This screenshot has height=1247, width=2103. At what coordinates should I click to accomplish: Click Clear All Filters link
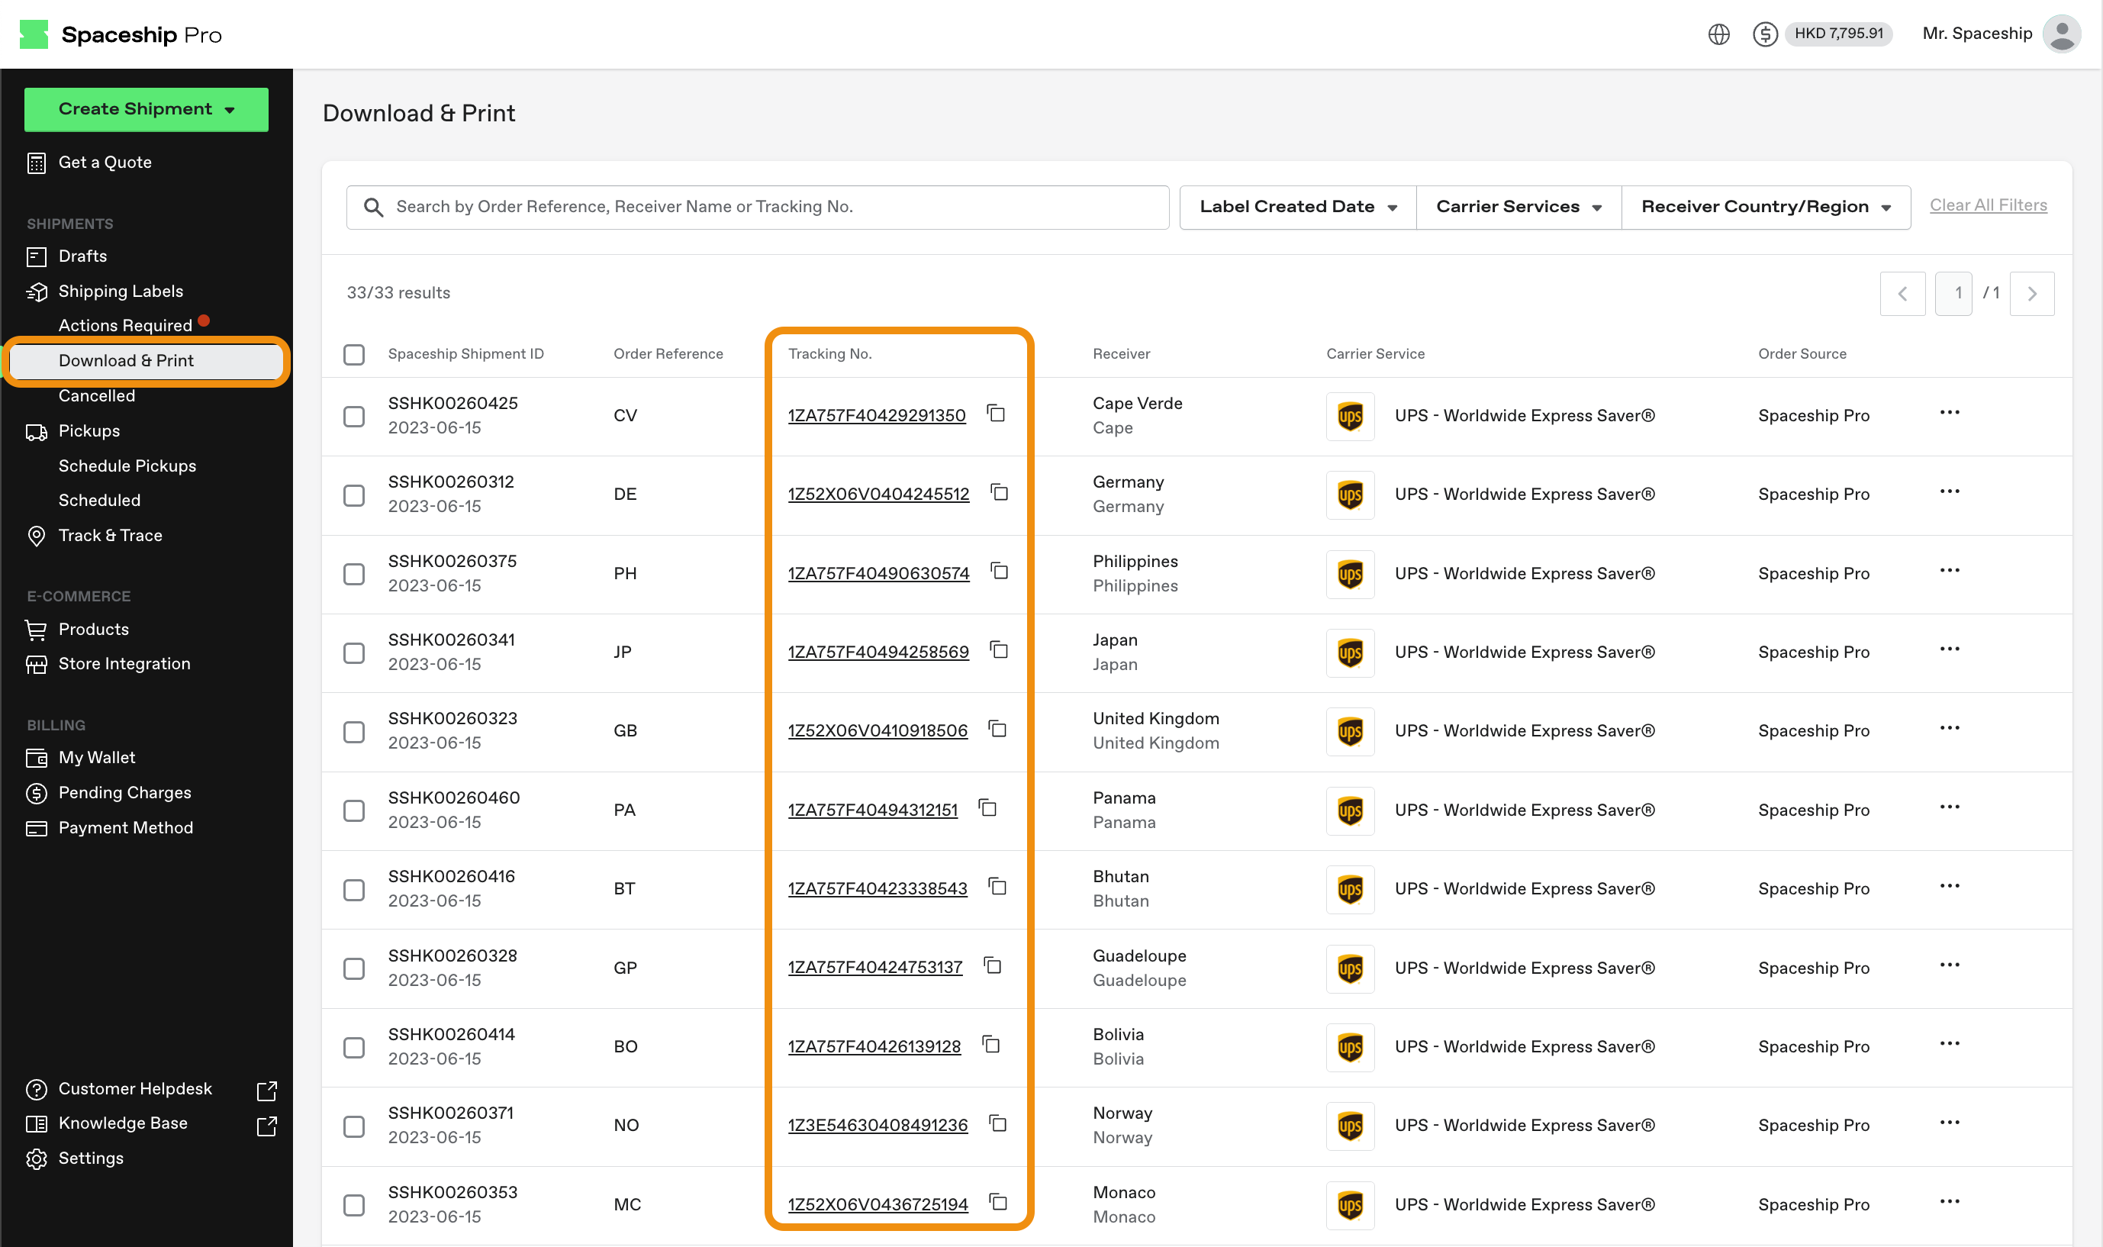[1988, 205]
